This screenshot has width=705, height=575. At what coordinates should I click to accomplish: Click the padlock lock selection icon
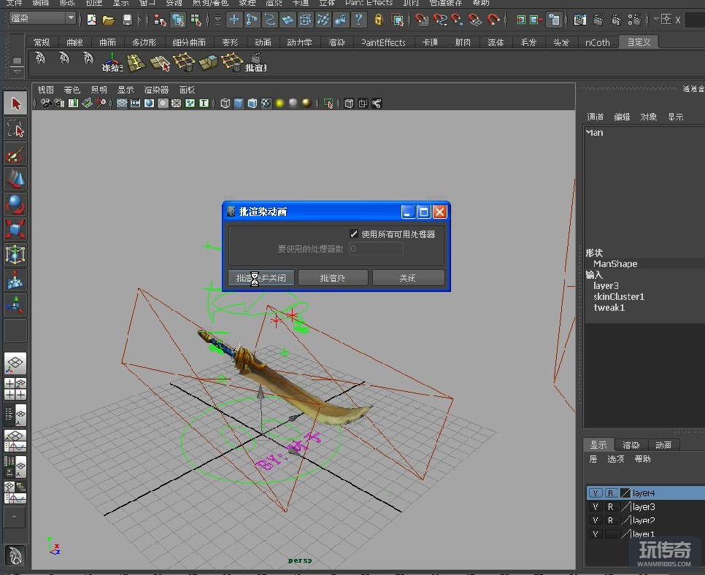[379, 19]
